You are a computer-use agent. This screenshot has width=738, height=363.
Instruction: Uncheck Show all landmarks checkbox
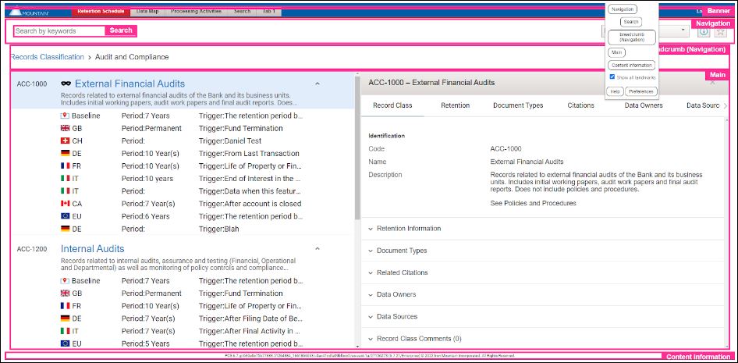coord(612,77)
